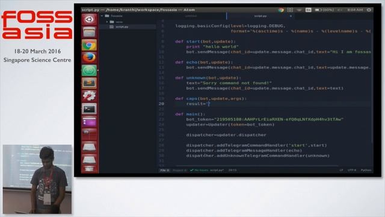
Task: Open the purple application icon in dock
Action: [89, 121]
